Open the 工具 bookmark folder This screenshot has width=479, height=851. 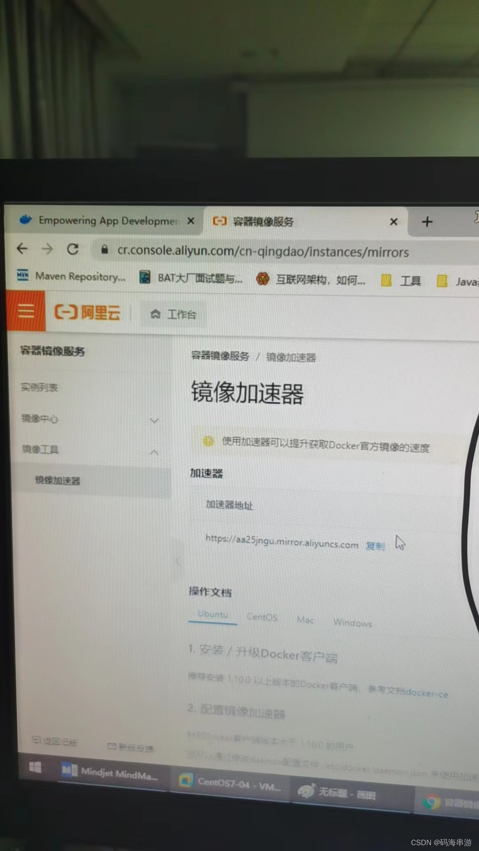401,281
